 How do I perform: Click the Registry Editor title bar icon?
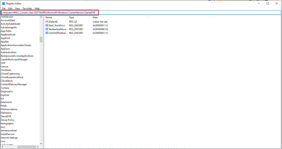coord(4,3)
